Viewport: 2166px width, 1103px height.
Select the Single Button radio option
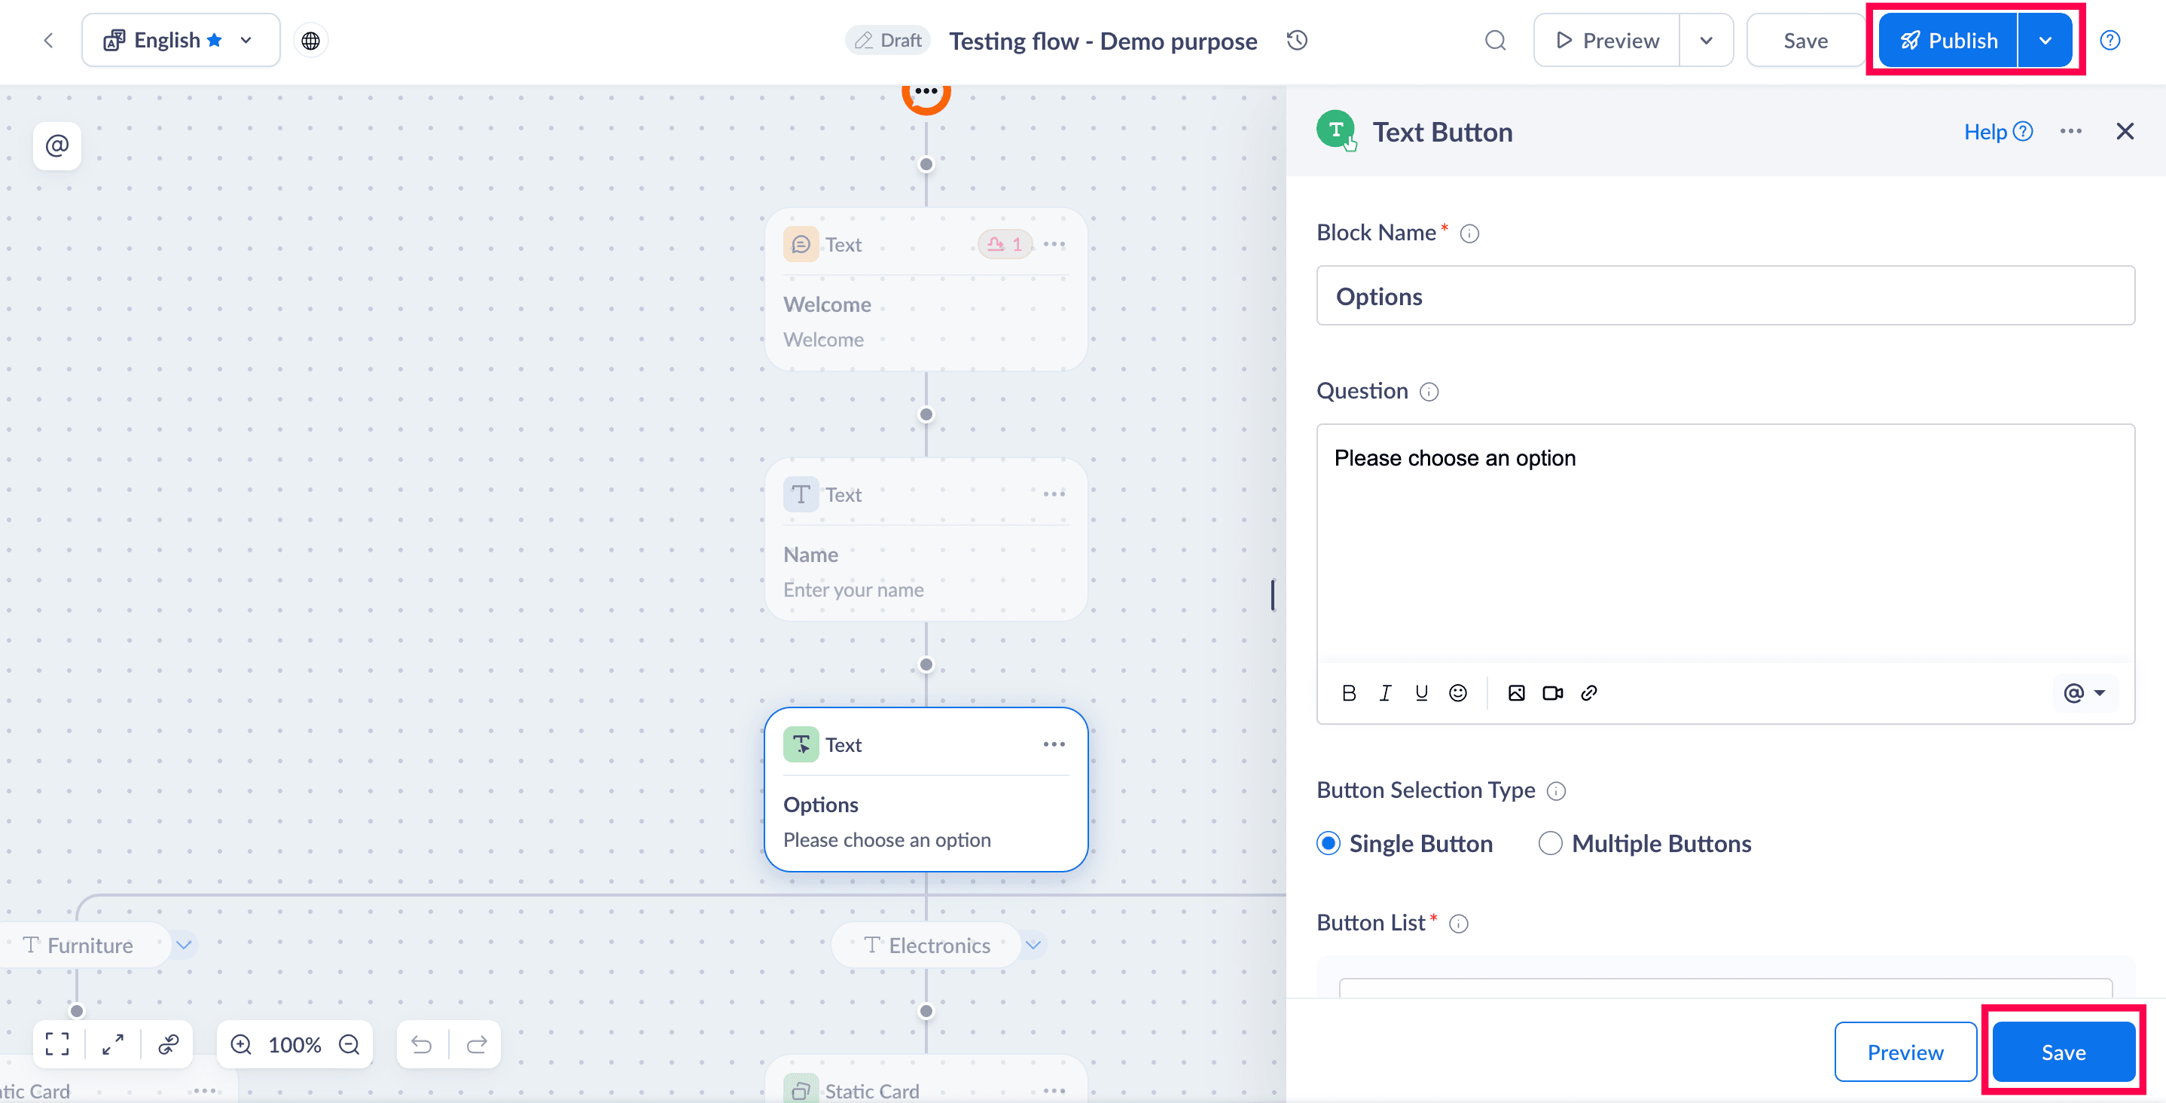pos(1329,843)
